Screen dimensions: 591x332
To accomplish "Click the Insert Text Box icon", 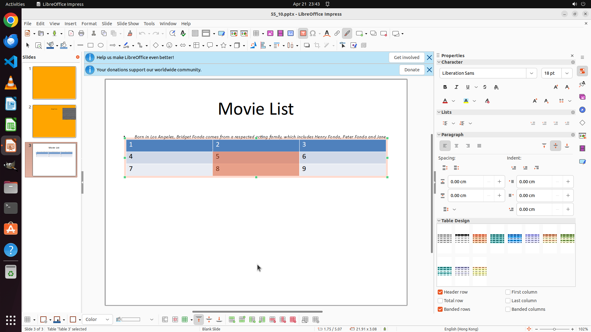I will 303,34.
